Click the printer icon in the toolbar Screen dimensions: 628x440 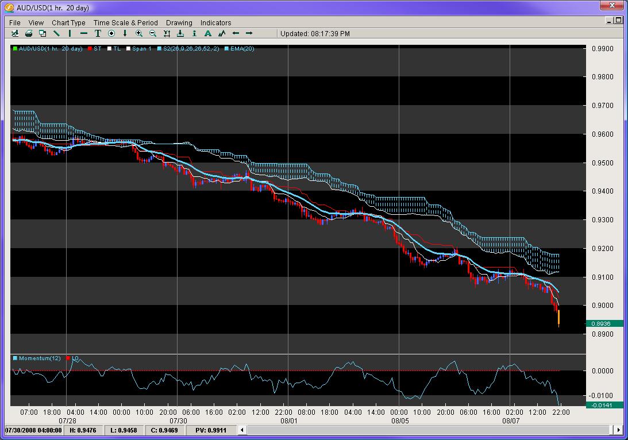tap(29, 33)
